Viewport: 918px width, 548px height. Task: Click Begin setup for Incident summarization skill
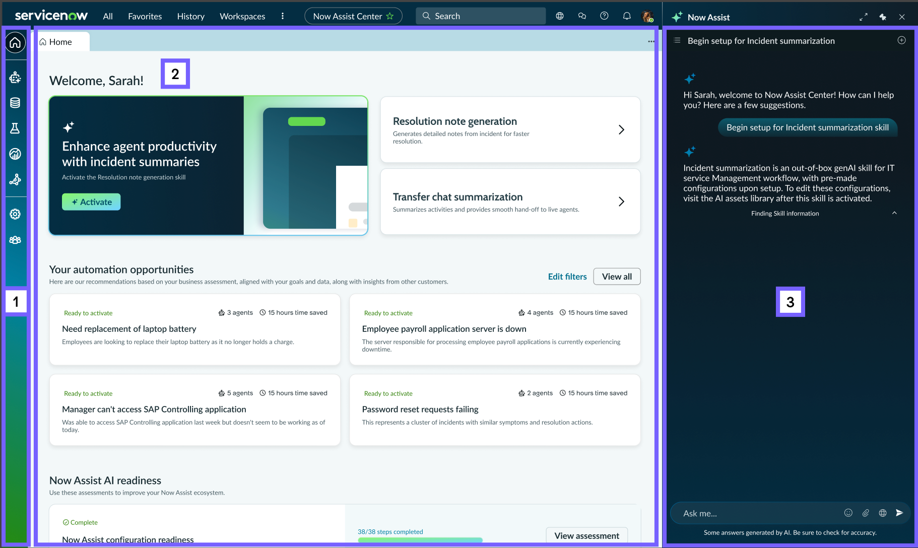pos(808,127)
